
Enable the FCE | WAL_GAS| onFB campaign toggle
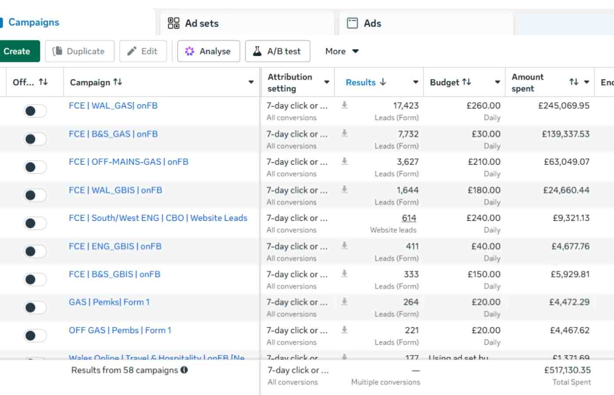35,111
